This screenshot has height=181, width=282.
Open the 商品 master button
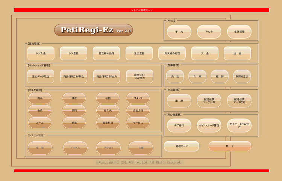pos(40,98)
